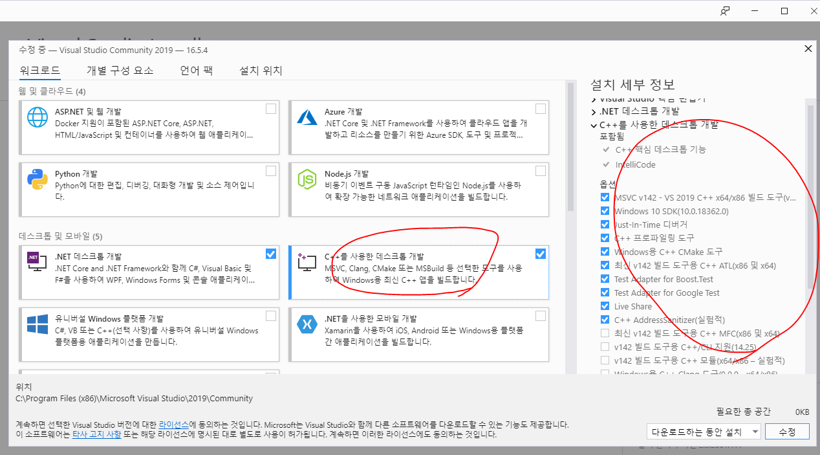This screenshot has height=455, width=820.
Task: Switch to the 개별 구성 요소 tab
Action: 120,71
